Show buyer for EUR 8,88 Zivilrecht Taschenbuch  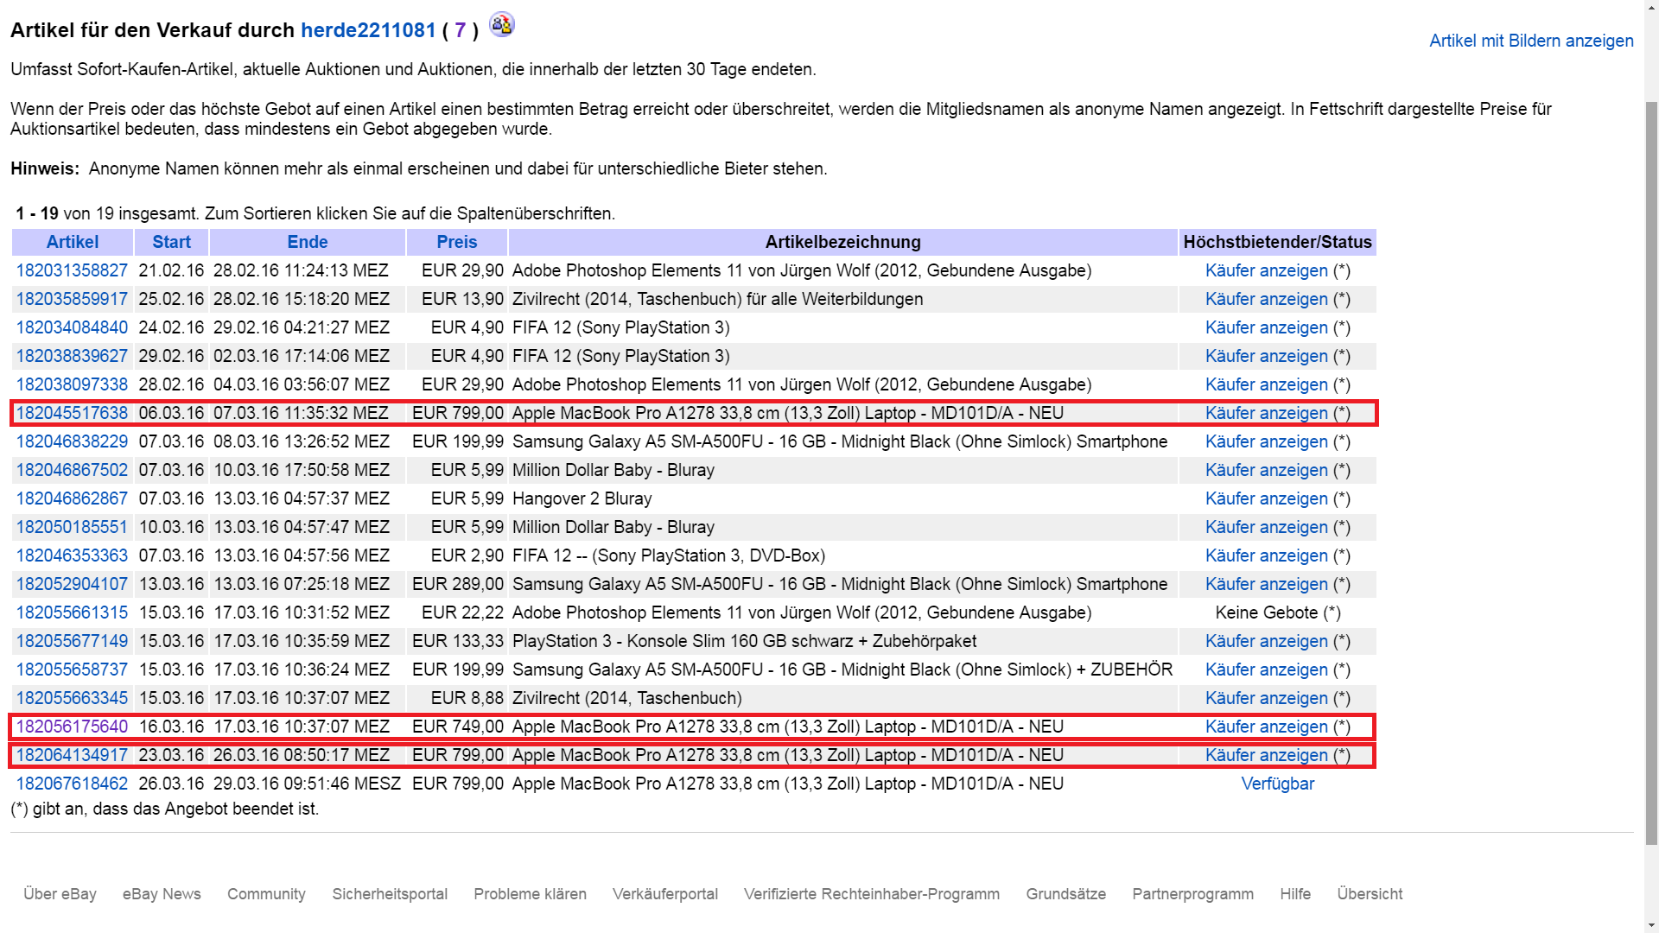tap(1266, 698)
